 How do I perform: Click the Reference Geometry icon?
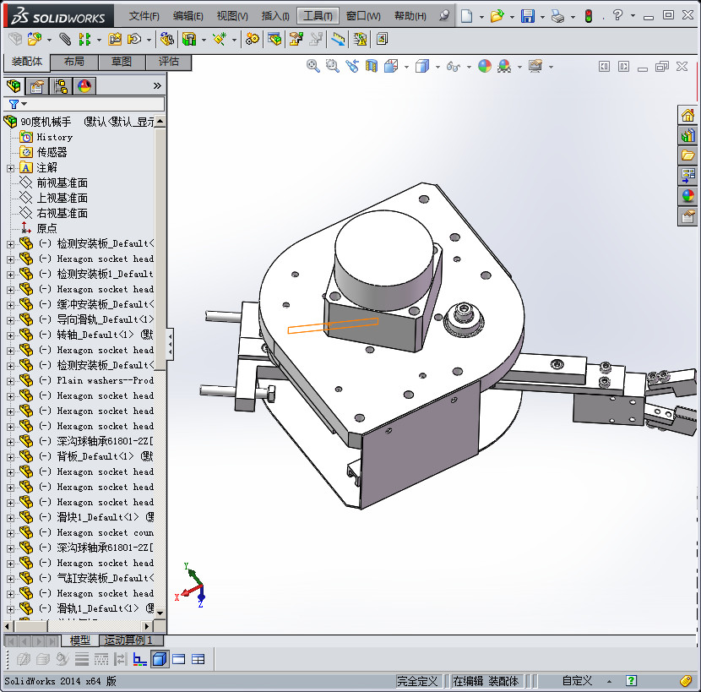pyautogui.click(x=220, y=40)
